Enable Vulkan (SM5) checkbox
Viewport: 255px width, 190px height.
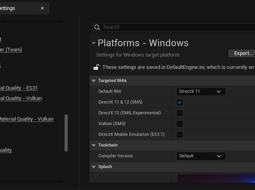coord(180,124)
